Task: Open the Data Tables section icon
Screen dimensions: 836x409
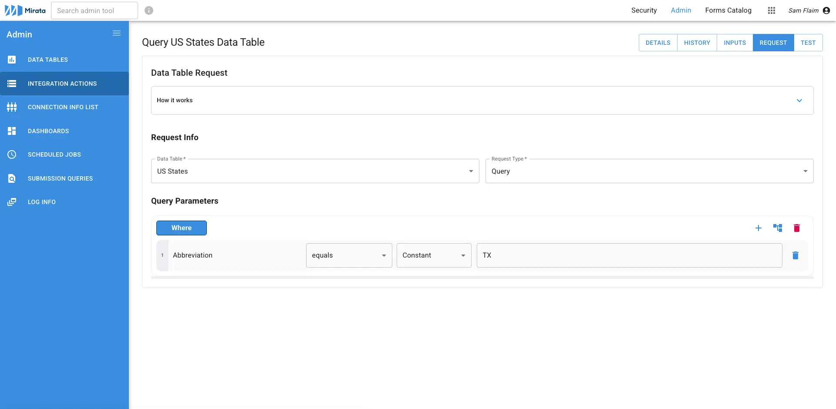Action: tap(12, 60)
